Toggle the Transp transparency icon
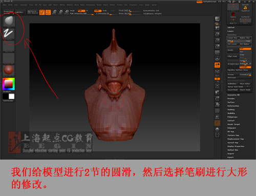Screen dimensions: 256x196 coord(217,117)
